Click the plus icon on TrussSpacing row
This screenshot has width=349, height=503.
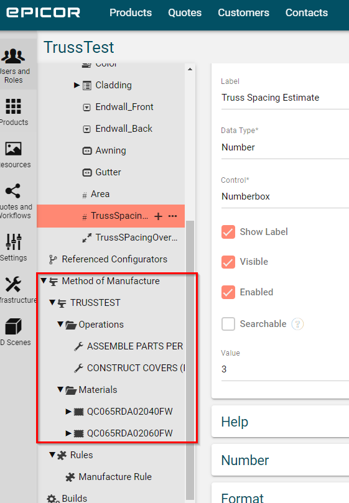(158, 216)
